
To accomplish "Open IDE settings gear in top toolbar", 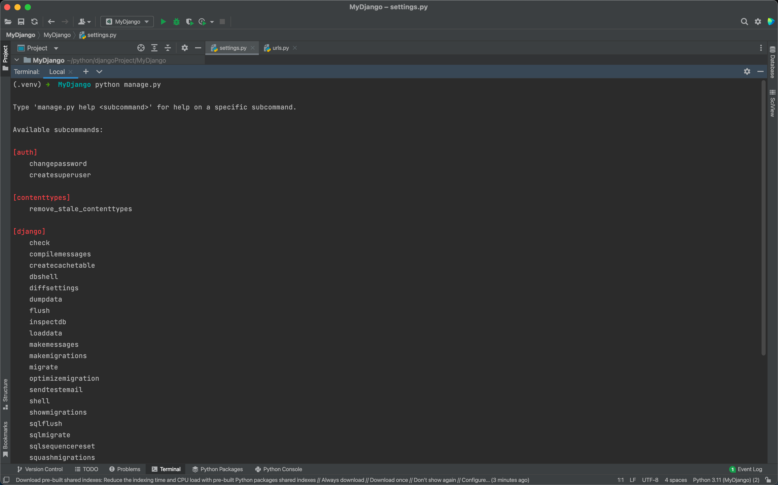I will [x=758, y=22].
